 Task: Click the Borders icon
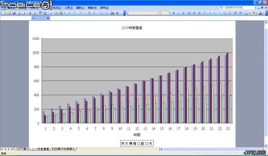pyautogui.click(x=246, y=13)
